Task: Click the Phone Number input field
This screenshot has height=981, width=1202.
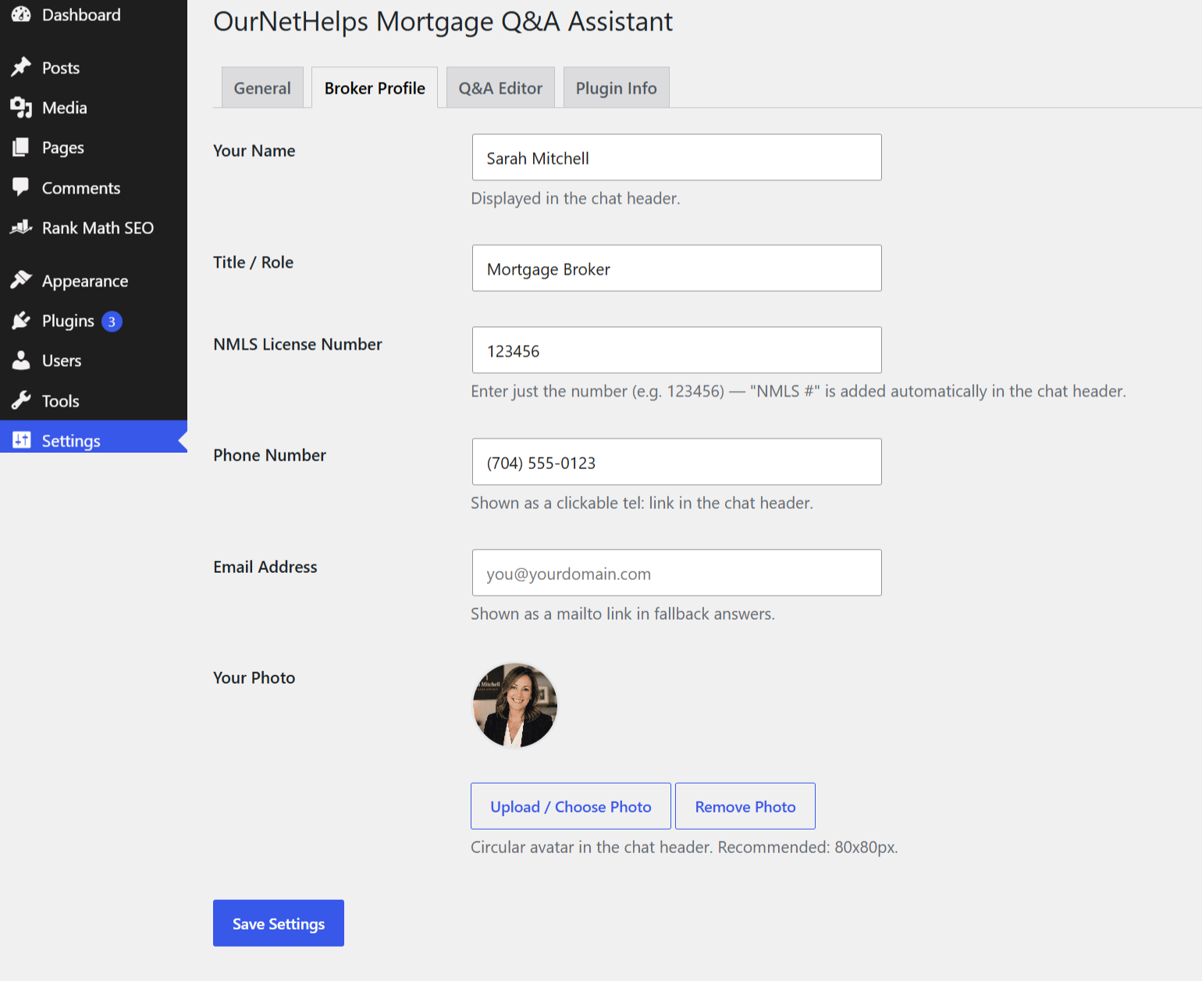Action: [677, 462]
